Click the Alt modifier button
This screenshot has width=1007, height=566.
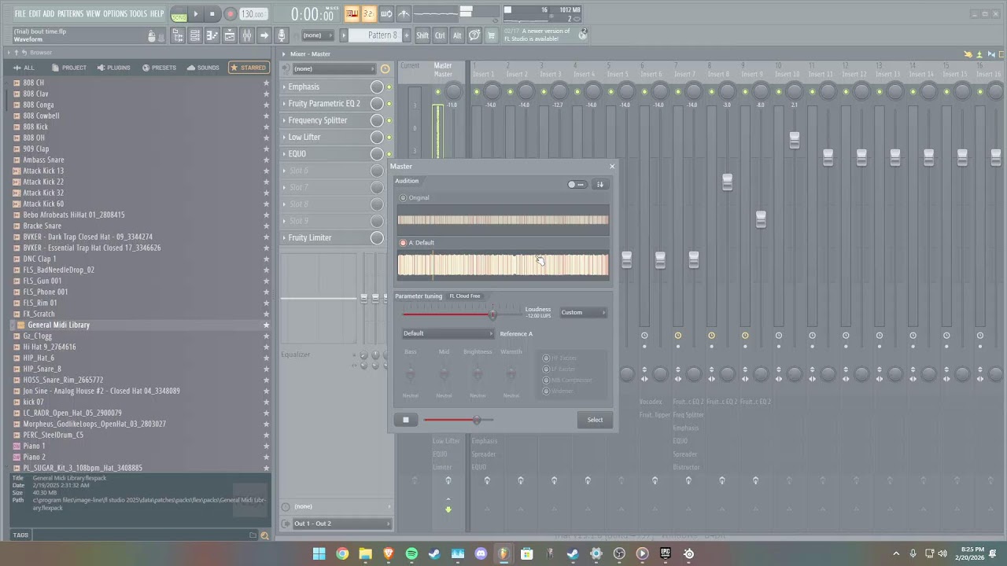click(x=457, y=35)
